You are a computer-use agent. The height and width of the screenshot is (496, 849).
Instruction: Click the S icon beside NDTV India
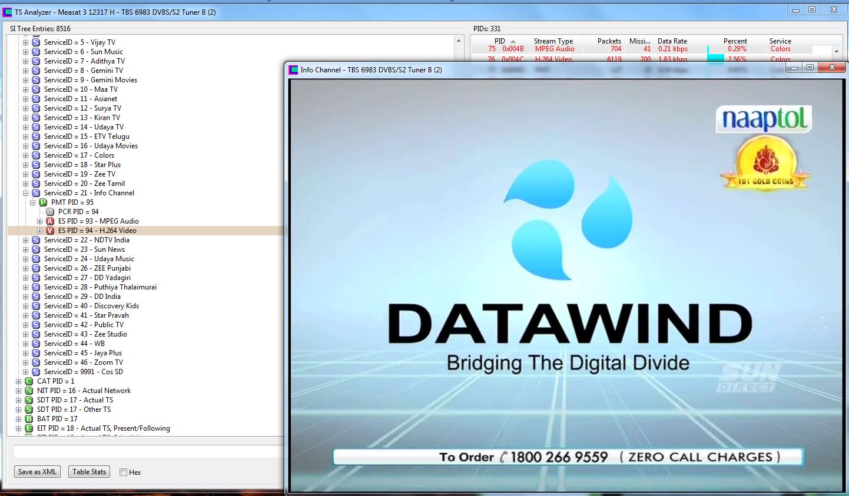coord(36,240)
